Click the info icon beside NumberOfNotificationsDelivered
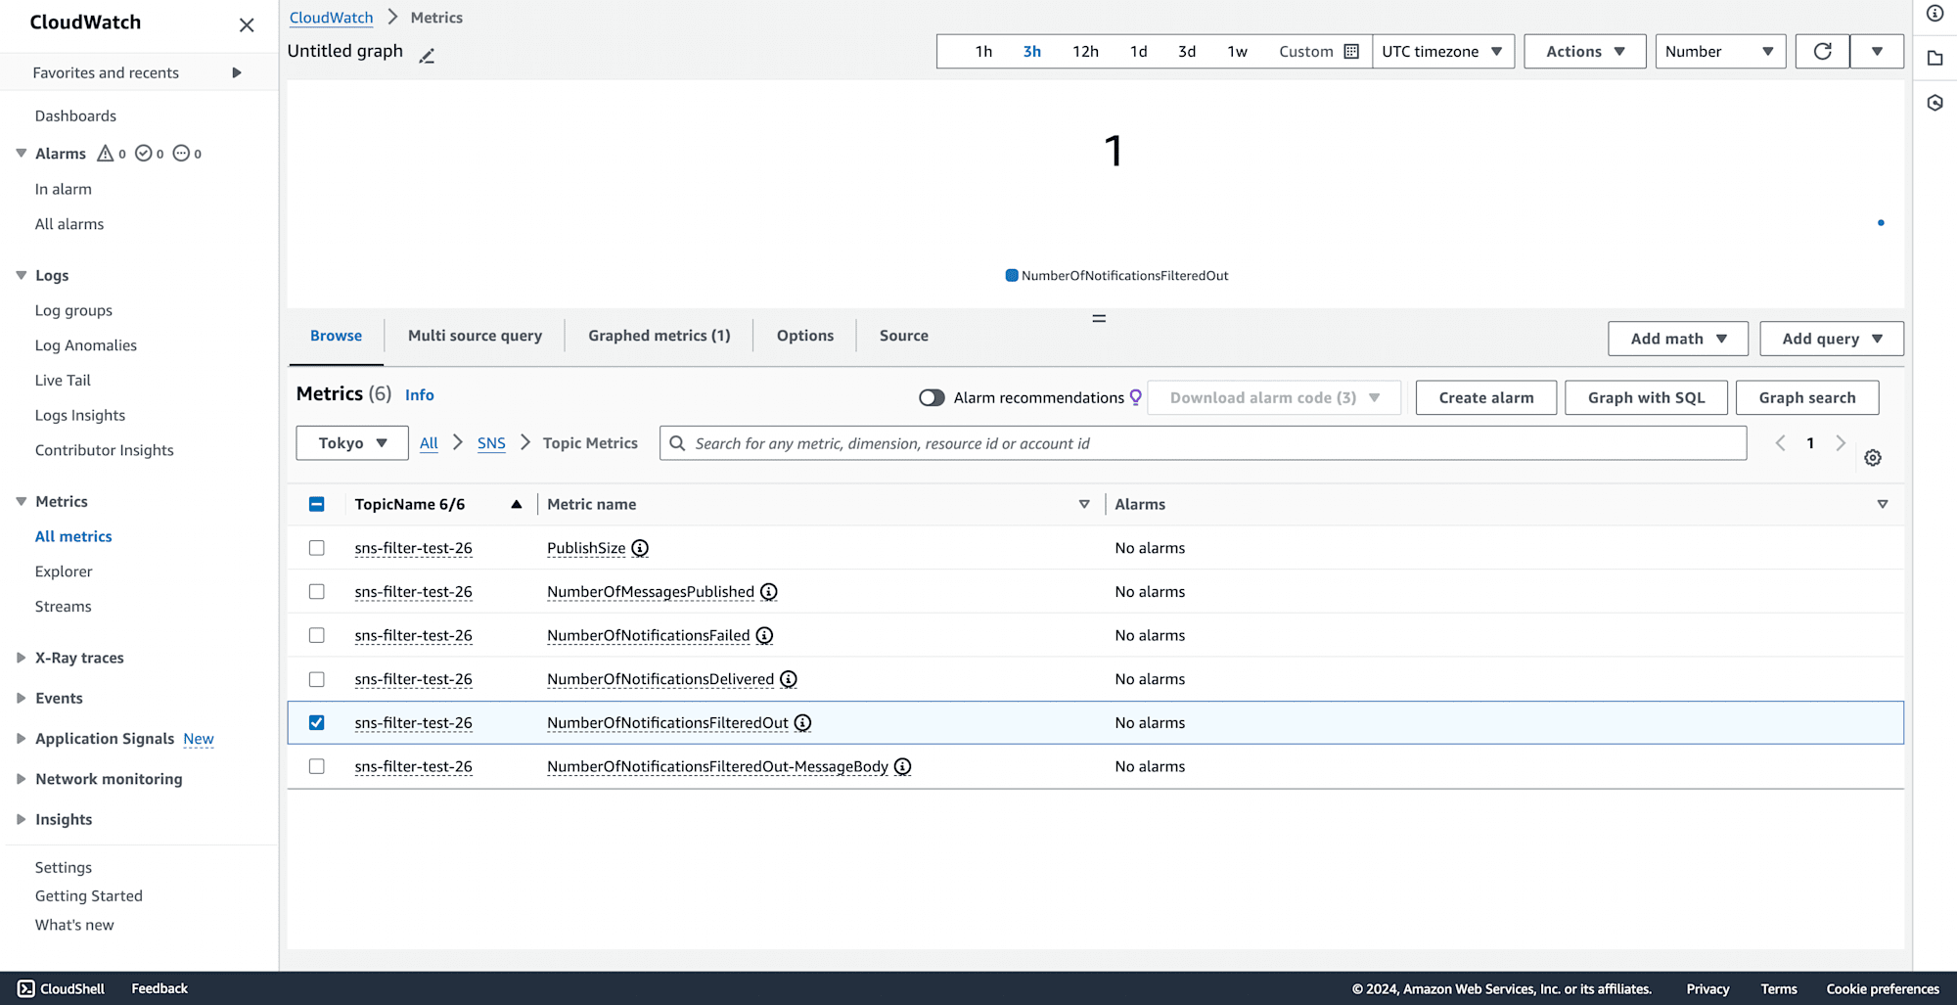Viewport: 1957px width, 1005px height. coord(789,679)
